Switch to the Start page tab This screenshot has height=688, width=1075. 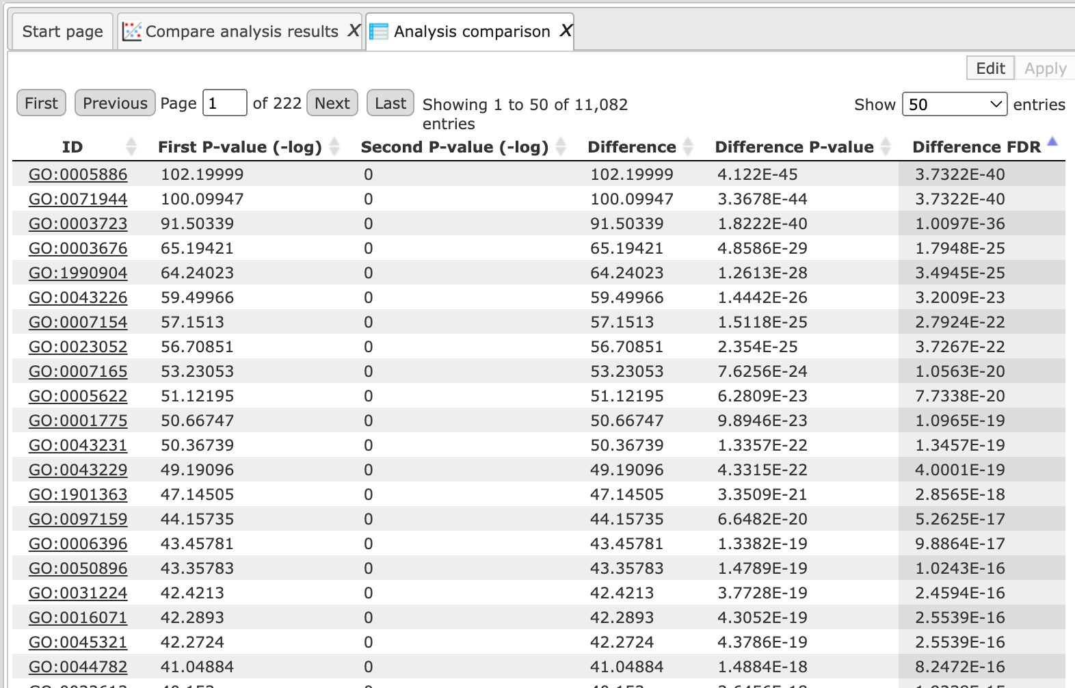click(62, 31)
